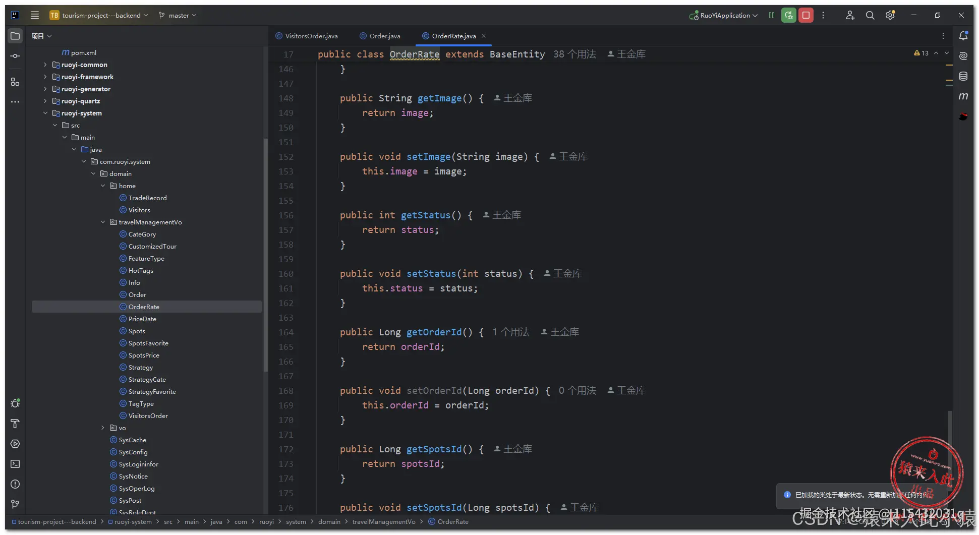This screenshot has height=535, width=979.
Task: Open the tourism-project---backend project dropdown
Action: tap(99, 15)
